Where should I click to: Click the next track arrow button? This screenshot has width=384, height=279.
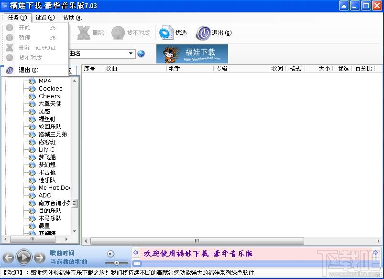[x=40, y=258]
